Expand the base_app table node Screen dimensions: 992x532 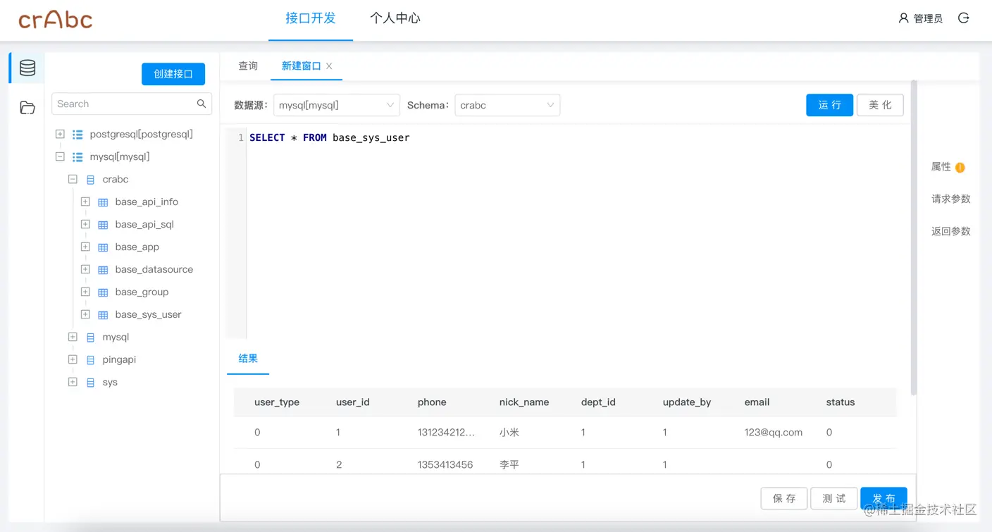coord(85,247)
